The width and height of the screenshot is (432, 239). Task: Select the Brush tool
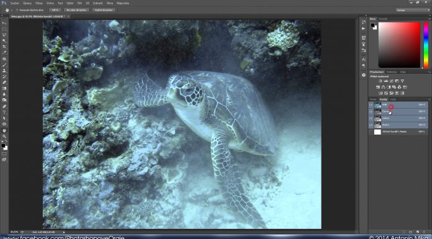[x=4, y=65]
